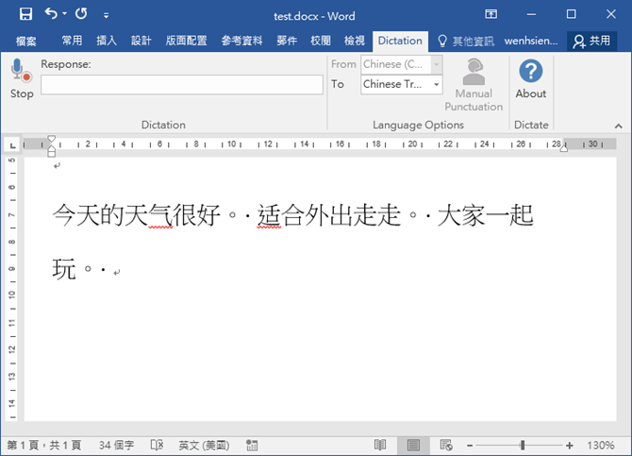Switch to the 版面配置 tab
The height and width of the screenshot is (456, 632).
(x=186, y=41)
